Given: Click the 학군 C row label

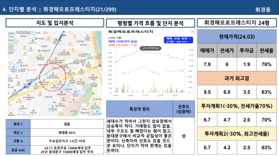Looking at the screenshot, I should [x=18, y=133].
